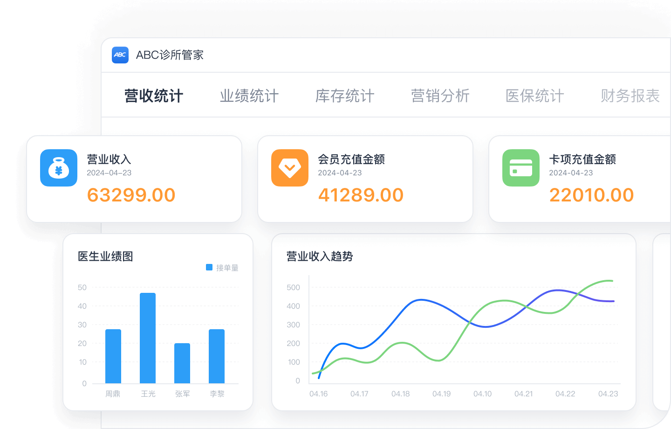Switch to the 业绩统计 tab
671x429 pixels.
(x=249, y=96)
